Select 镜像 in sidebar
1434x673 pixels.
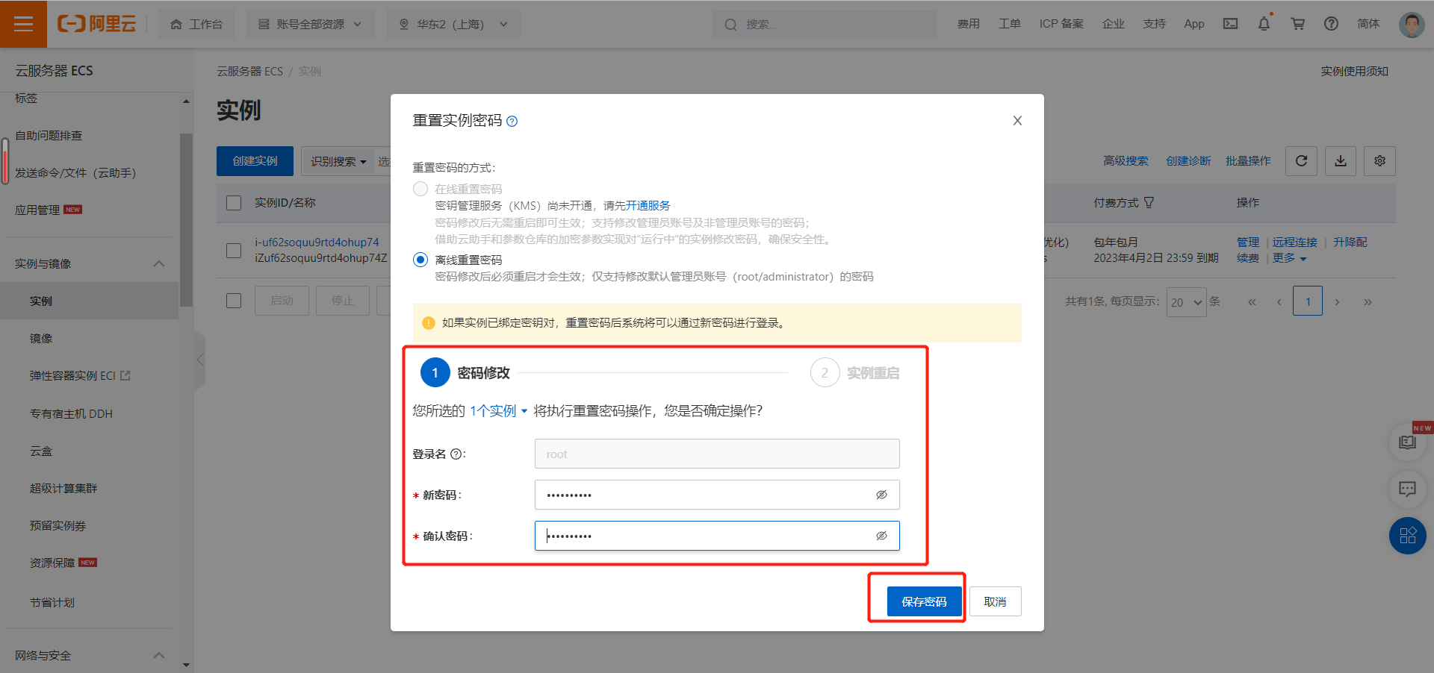[41, 339]
